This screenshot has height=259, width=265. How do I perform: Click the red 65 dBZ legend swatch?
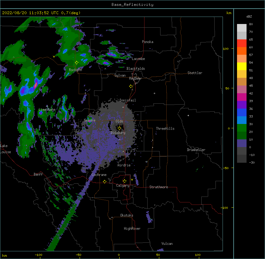click(x=242, y=43)
